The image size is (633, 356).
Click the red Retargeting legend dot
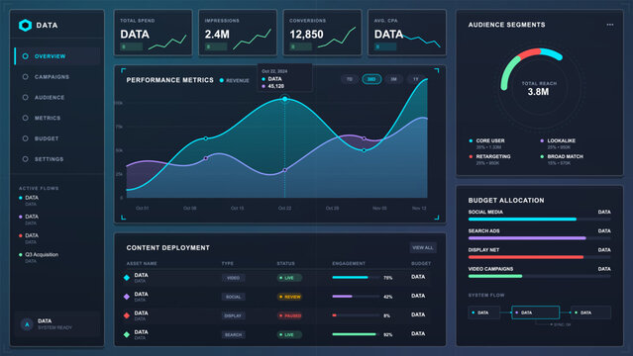coord(471,156)
